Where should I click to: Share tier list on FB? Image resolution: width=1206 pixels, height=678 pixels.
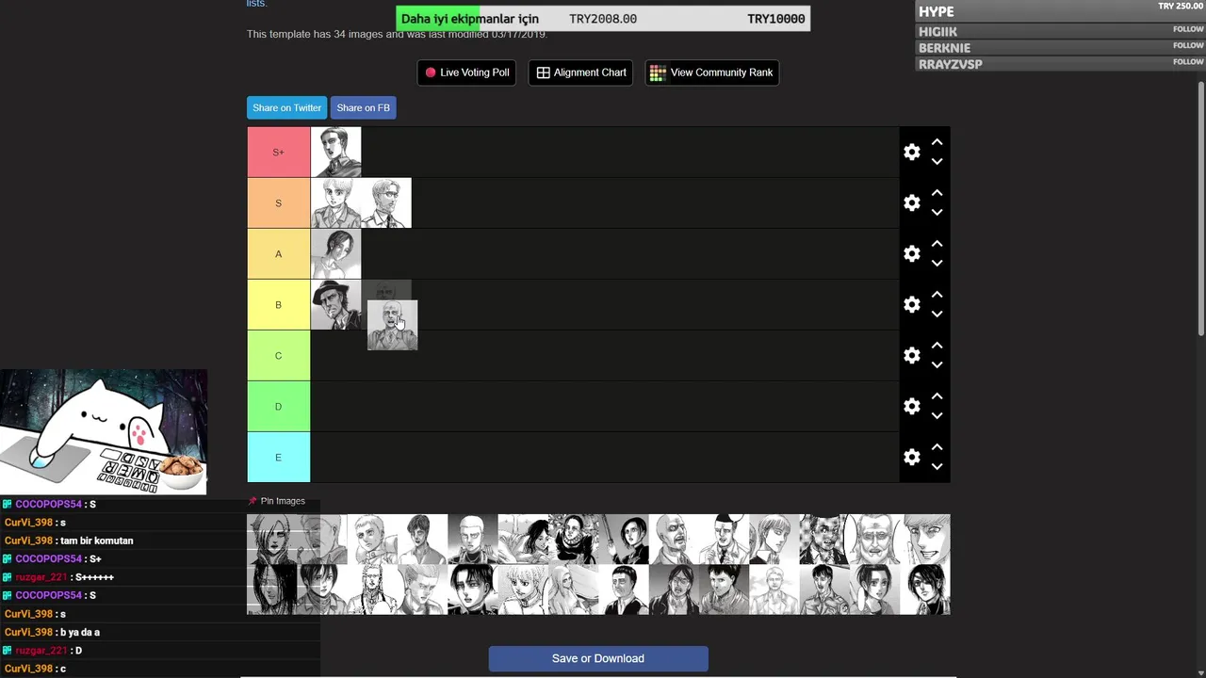point(363,107)
